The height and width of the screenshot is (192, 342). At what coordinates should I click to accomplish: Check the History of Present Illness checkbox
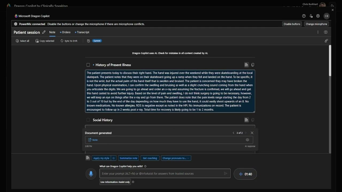tap(88, 65)
